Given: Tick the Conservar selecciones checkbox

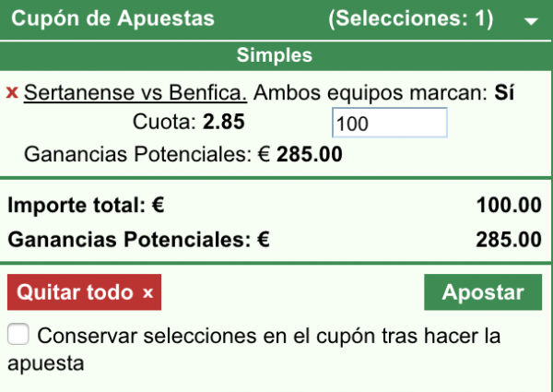Looking at the screenshot, I should pyautogui.click(x=18, y=336).
